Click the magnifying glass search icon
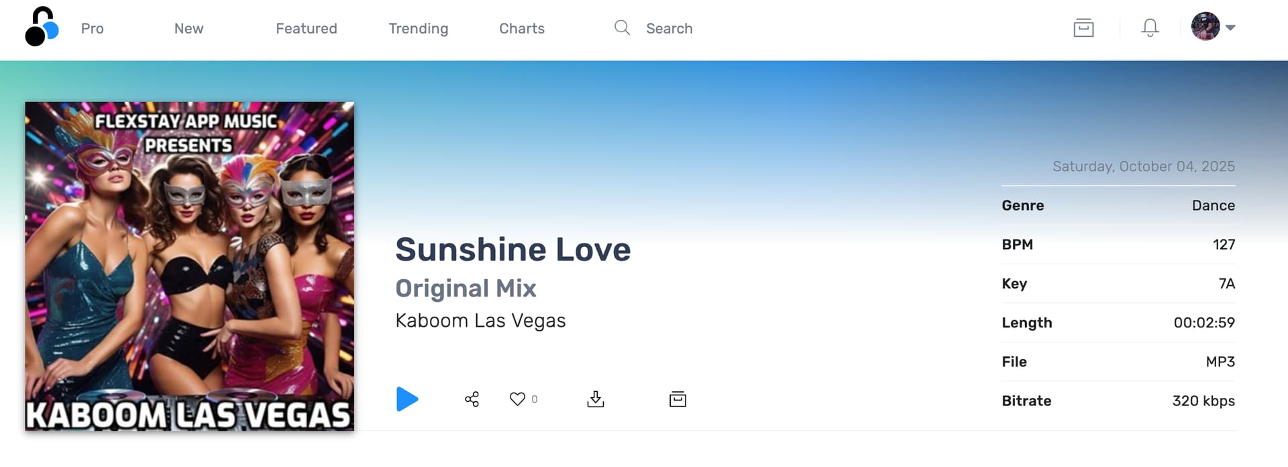The height and width of the screenshot is (467, 1288). [622, 28]
